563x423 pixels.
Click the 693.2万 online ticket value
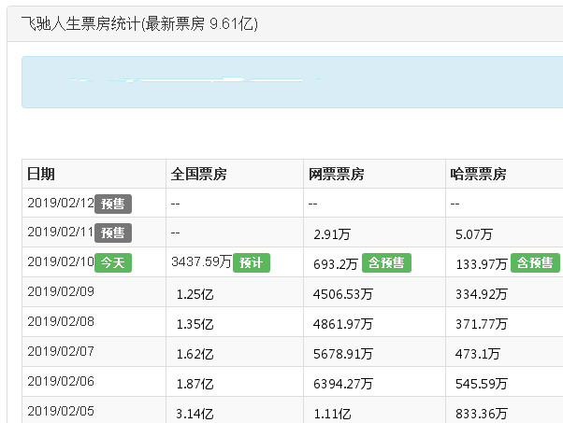click(x=336, y=264)
